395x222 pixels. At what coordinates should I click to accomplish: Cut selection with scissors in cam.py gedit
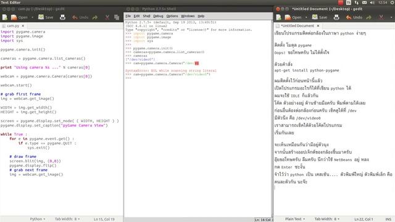[x=107, y=17]
